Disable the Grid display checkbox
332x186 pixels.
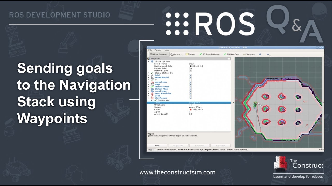pos(190,75)
